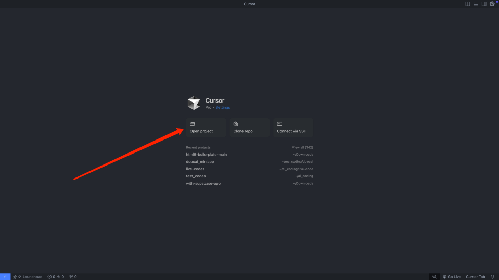This screenshot has width=499, height=280.
Task: Toggle the bottom panel layout icon
Action: pos(476,4)
